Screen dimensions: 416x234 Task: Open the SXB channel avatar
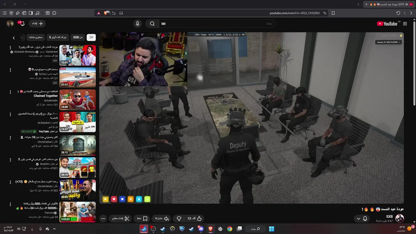click(x=399, y=218)
